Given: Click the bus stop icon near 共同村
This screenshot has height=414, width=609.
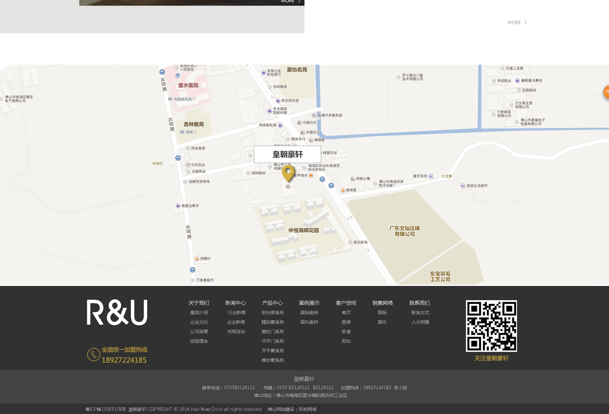Looking at the screenshot, I should tap(178, 158).
